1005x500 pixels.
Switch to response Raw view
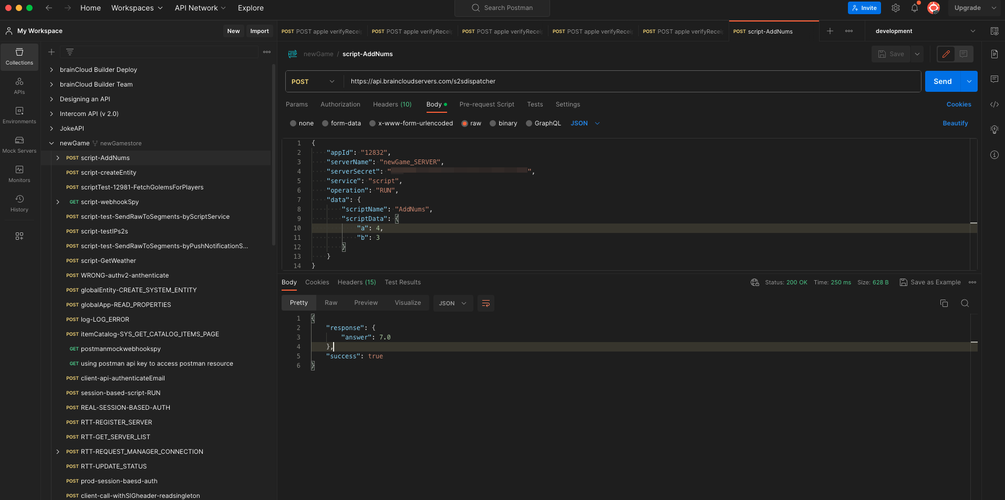coord(331,303)
